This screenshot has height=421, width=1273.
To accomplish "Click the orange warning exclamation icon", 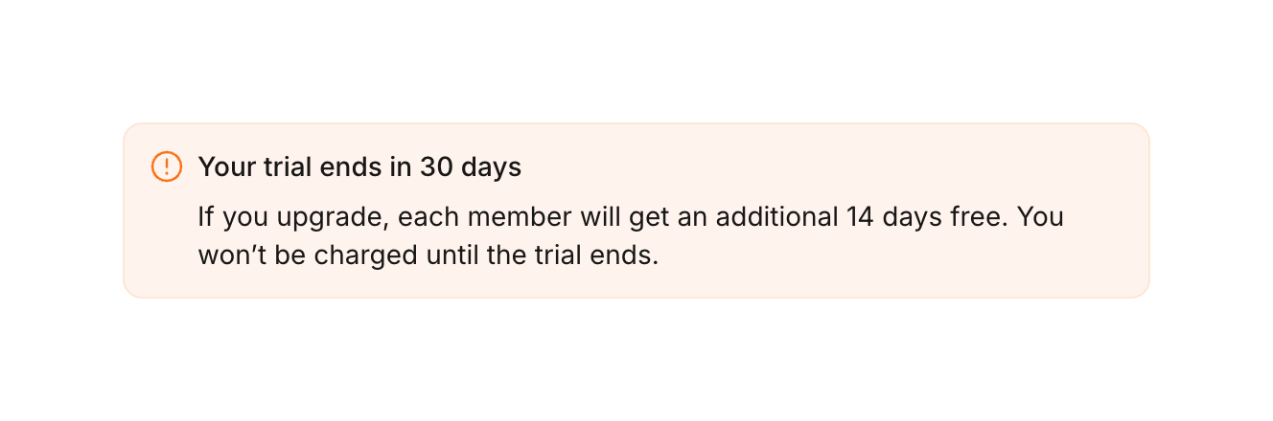I will tap(167, 166).
